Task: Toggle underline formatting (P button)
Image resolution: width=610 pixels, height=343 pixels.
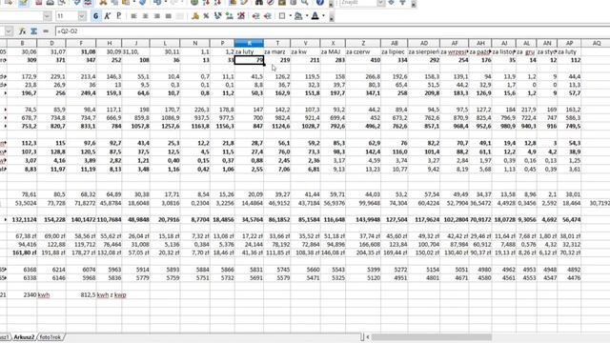Action: tap(118, 16)
